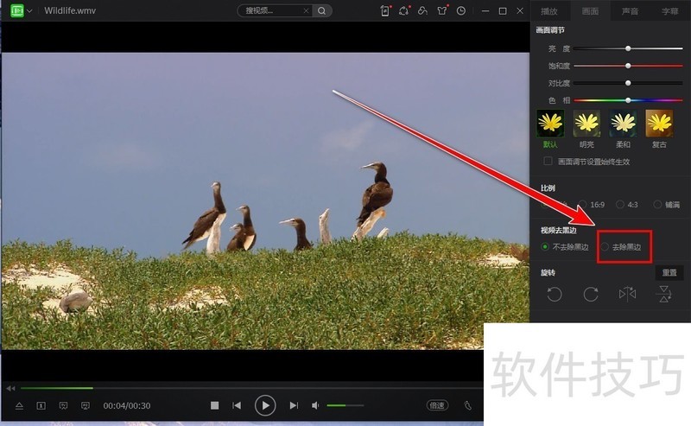691x426 pixels.
Task: Select the 4:3 aspect ratio
Action: [620, 205]
